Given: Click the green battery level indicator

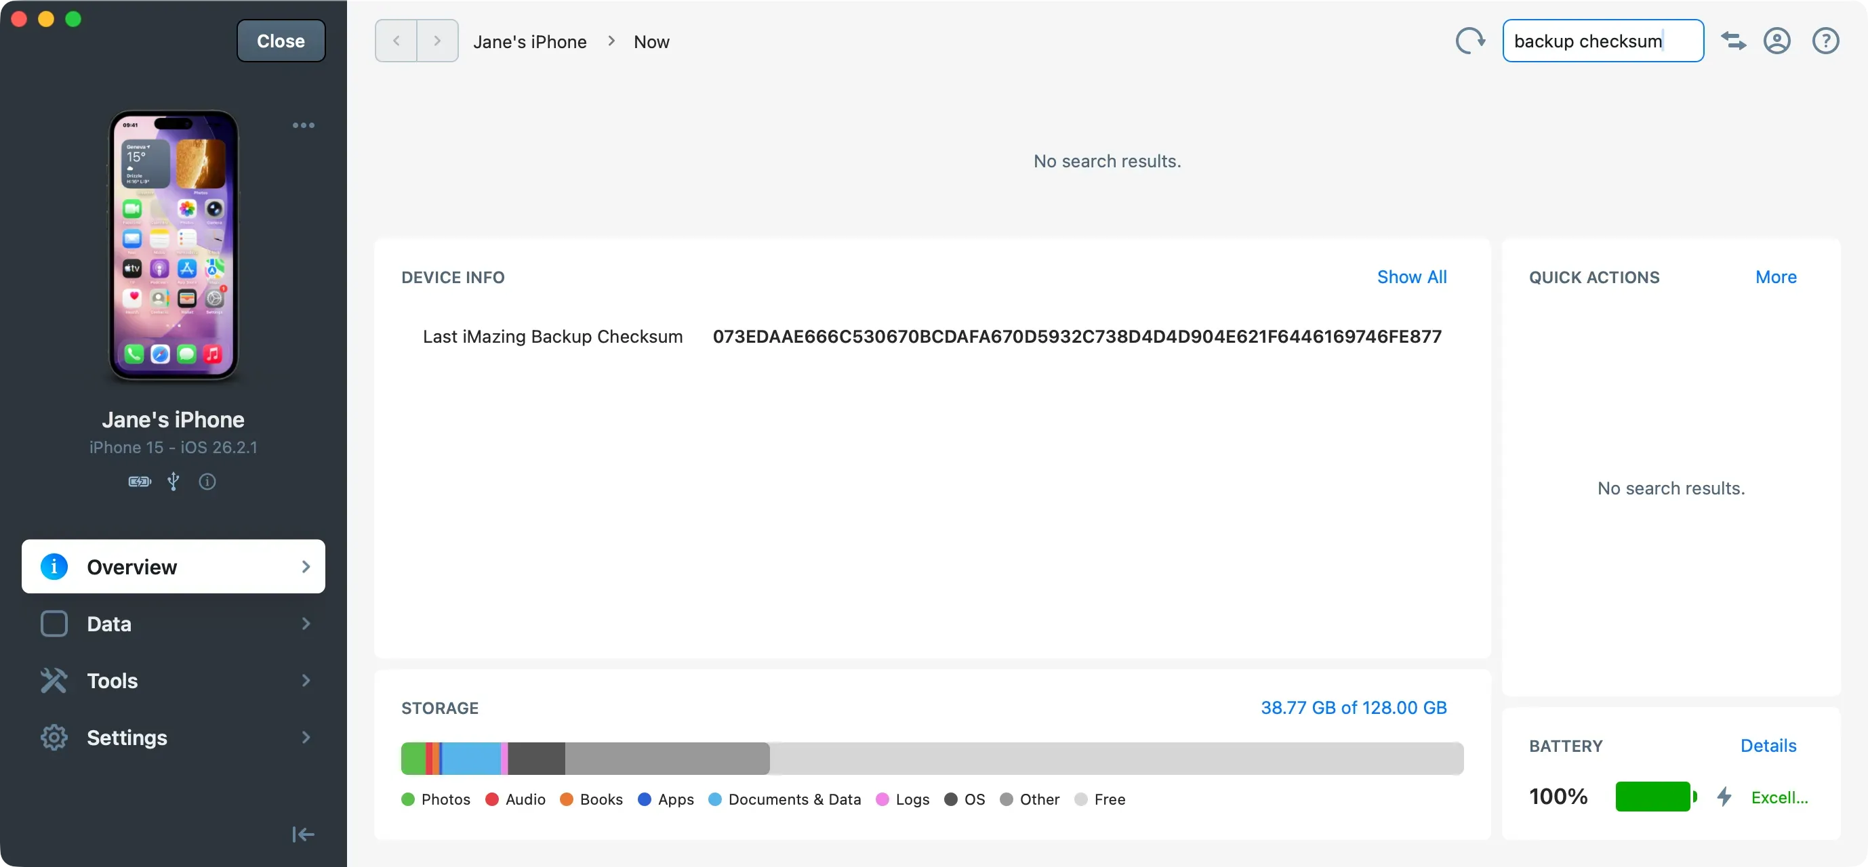Looking at the screenshot, I should (x=1656, y=797).
